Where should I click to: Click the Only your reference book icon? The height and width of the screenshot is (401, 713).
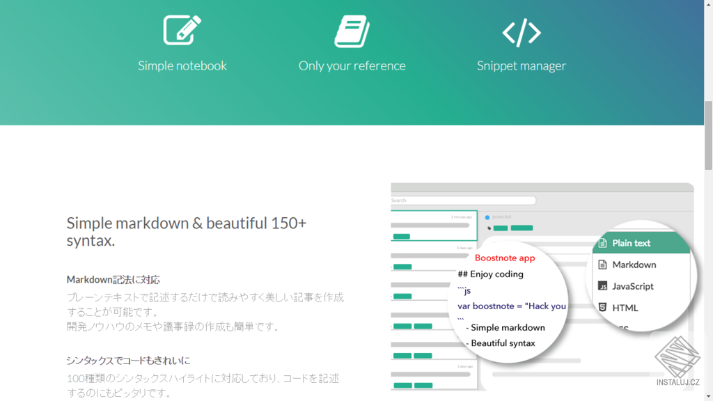point(352,31)
